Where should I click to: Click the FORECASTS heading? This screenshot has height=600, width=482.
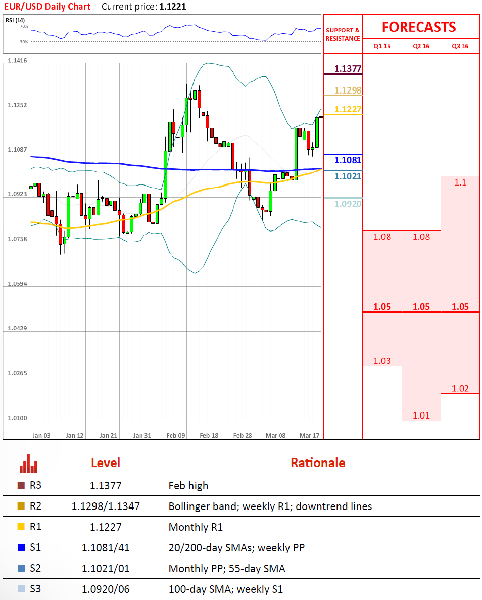point(418,27)
